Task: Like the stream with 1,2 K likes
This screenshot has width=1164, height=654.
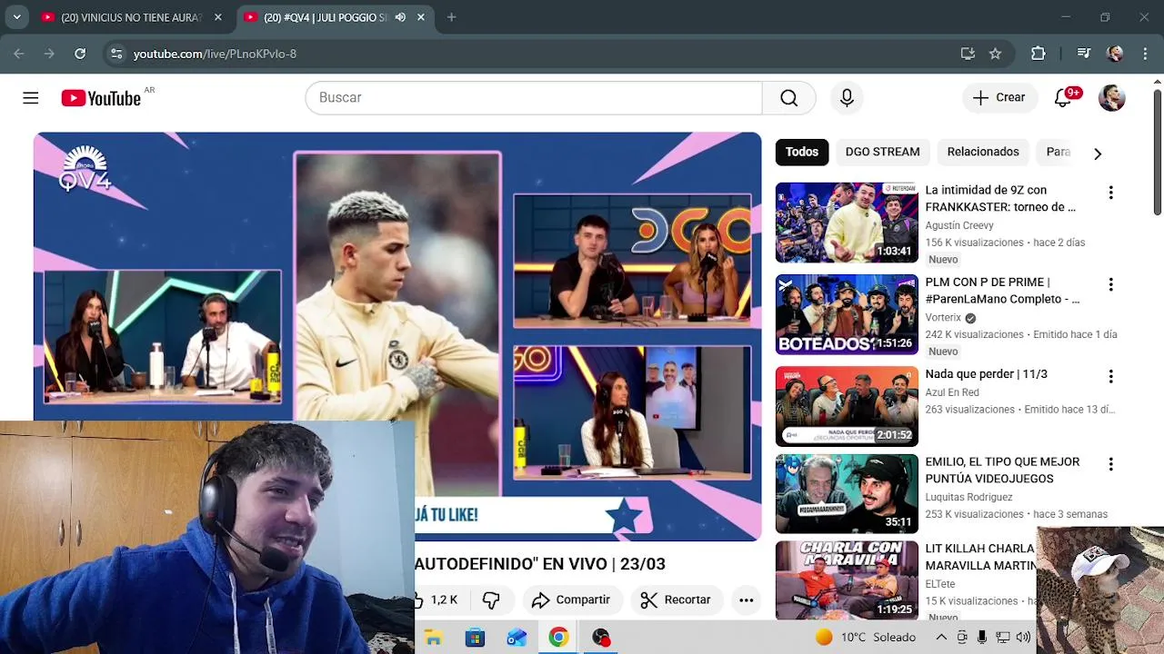Action: (438, 599)
